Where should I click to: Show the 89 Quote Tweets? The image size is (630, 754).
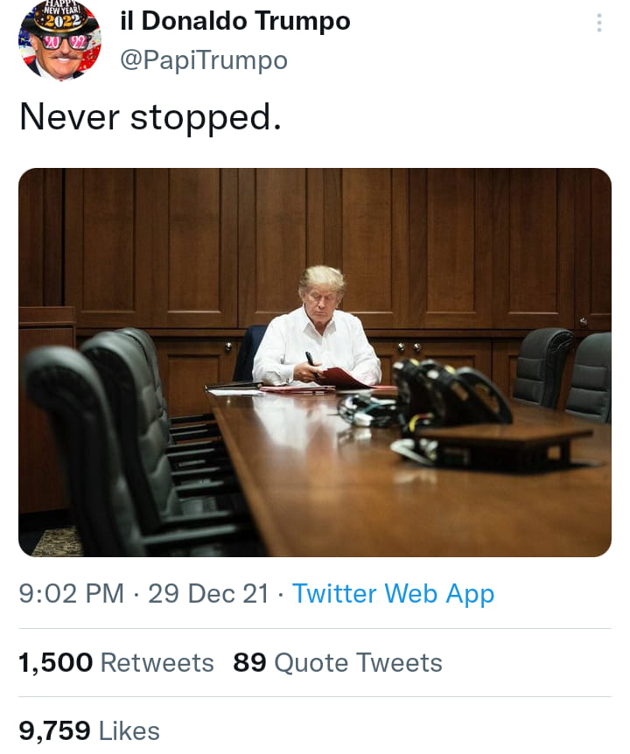[x=338, y=663]
